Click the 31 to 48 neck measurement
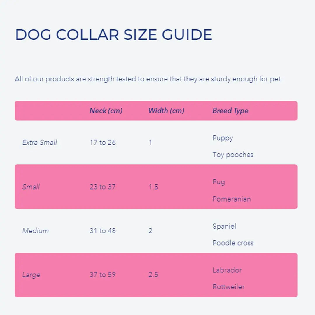The image size is (315, 315). (x=103, y=231)
